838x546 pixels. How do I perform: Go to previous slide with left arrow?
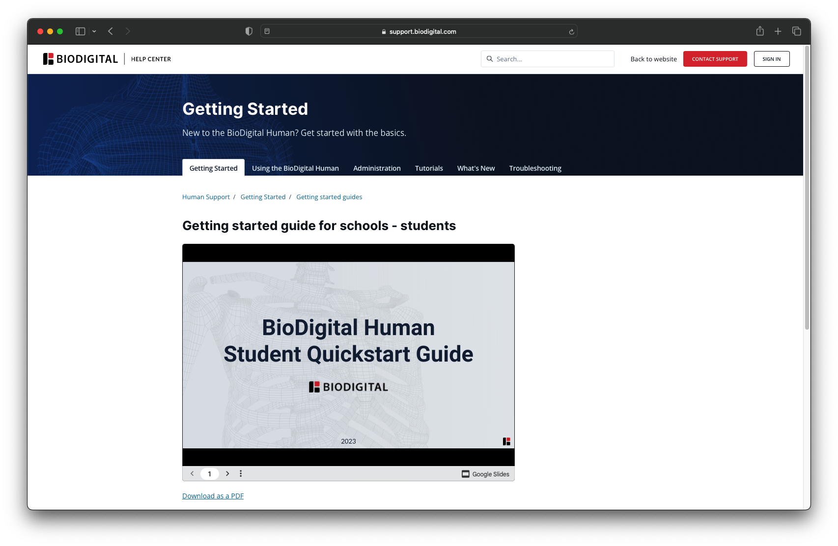(192, 473)
